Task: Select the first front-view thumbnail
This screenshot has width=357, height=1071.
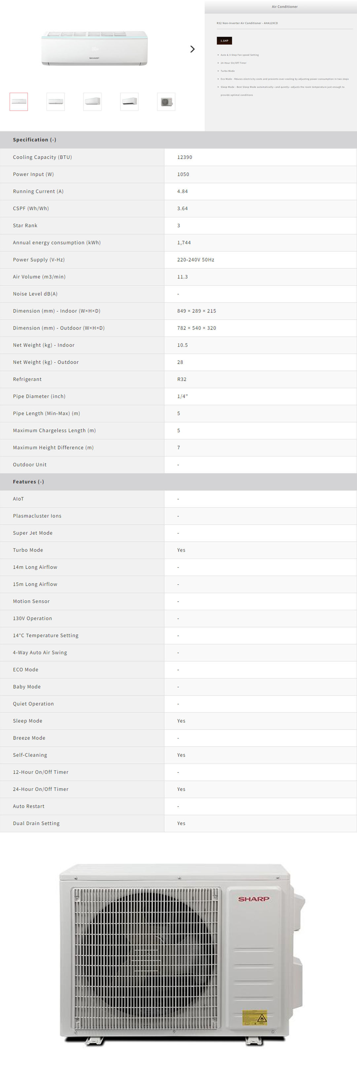Action: tap(19, 102)
